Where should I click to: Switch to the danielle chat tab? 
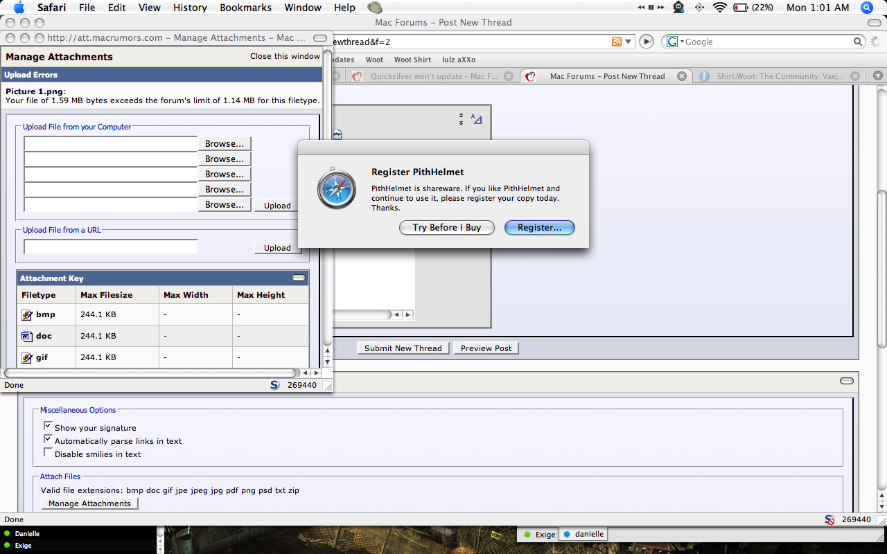coord(583,535)
